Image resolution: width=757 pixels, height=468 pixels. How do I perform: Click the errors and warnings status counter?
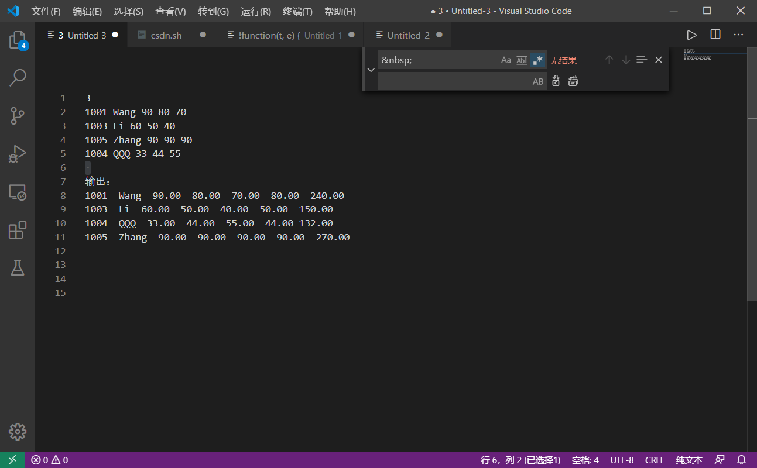coord(50,460)
